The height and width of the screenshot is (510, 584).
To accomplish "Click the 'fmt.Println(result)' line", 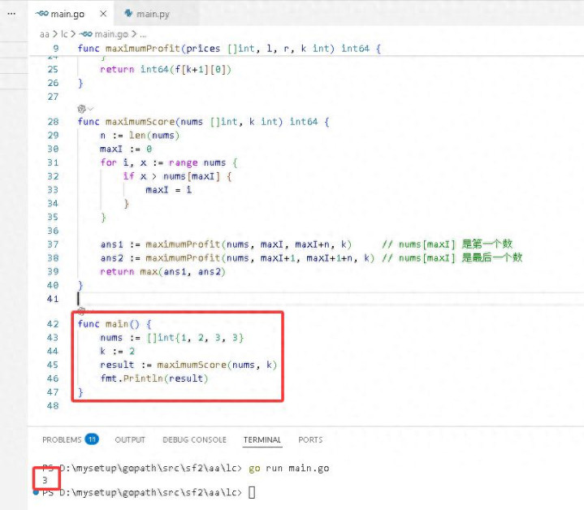I will click(154, 378).
